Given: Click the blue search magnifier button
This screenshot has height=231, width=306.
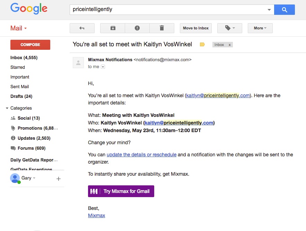Looking at the screenshot, I should [x=284, y=10].
